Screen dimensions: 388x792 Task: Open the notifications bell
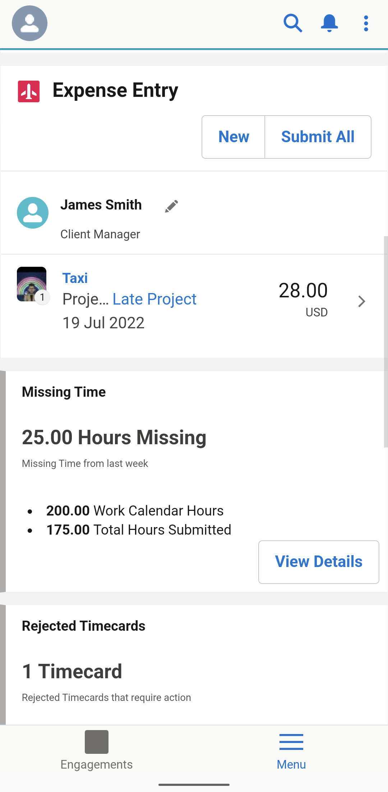329,23
